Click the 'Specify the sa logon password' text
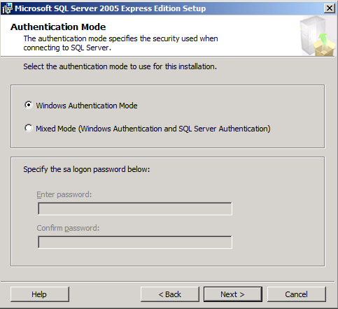 [87, 169]
